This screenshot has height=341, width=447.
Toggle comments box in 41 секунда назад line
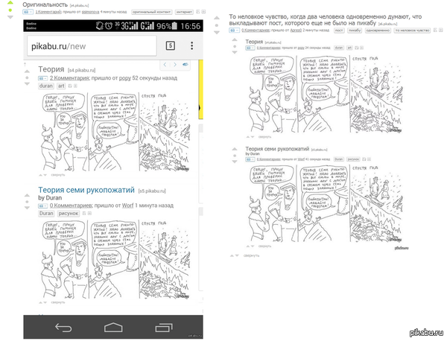click(250, 159)
